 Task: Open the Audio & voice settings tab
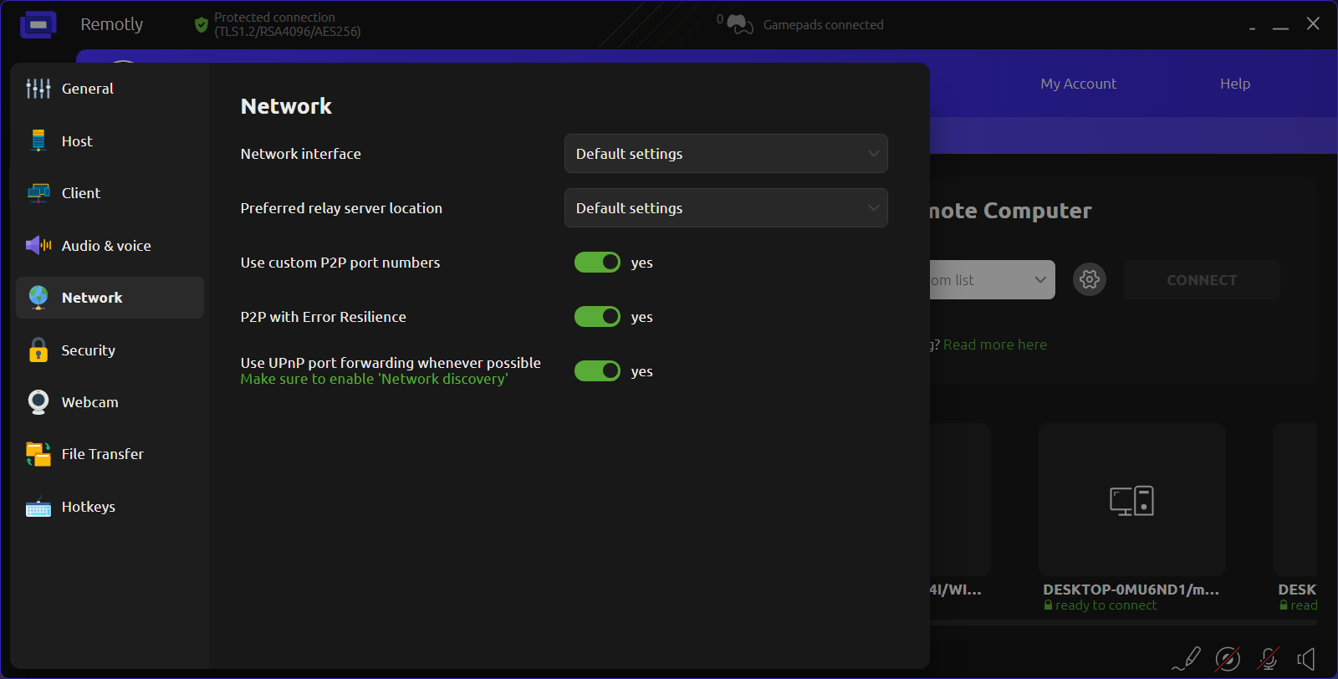[x=105, y=246]
